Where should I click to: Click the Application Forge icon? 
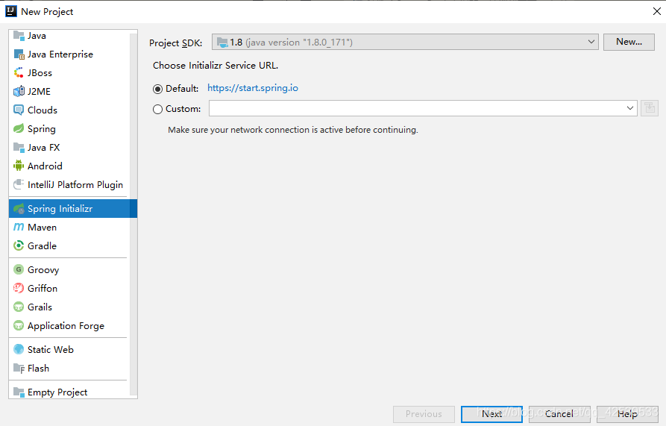(x=19, y=326)
